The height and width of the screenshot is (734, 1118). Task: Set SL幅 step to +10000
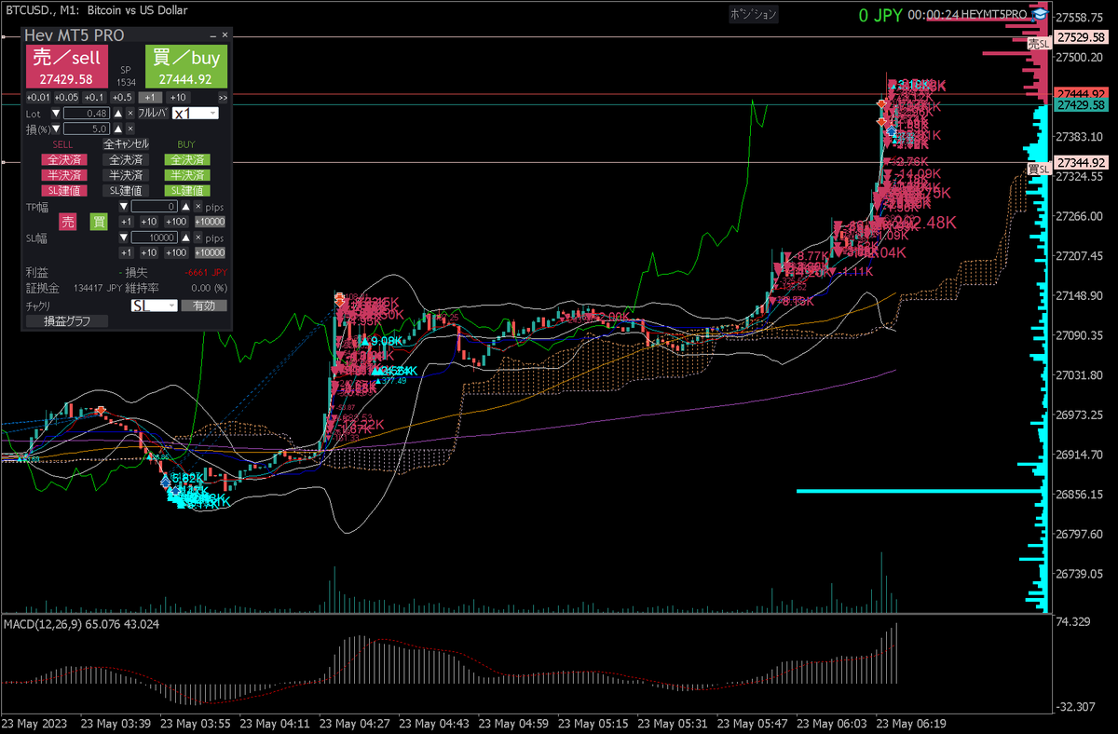coord(210,252)
